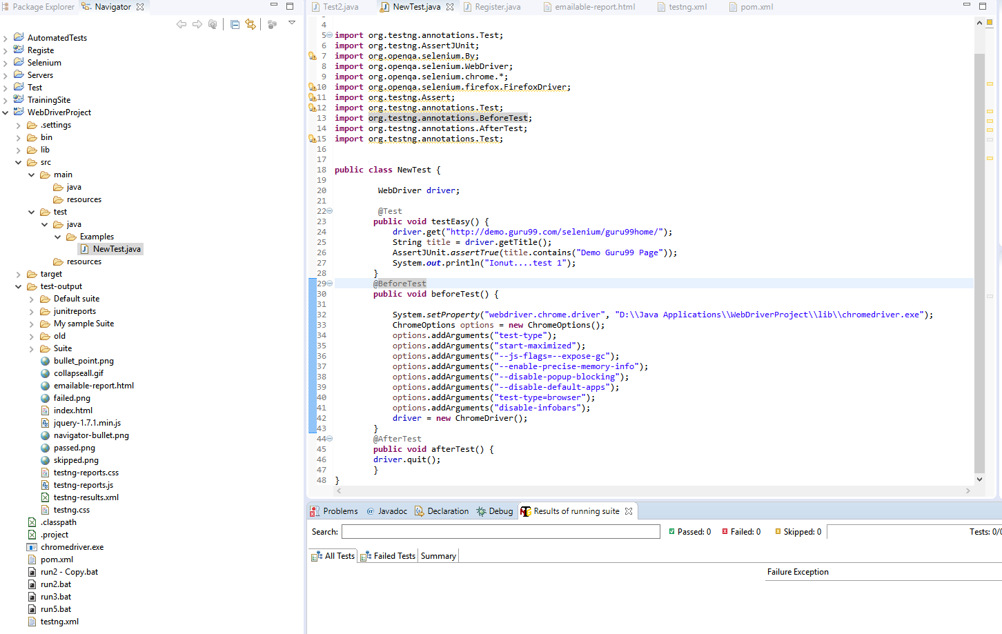
Task: Show the Failed Tests tab in results
Action: coord(388,556)
